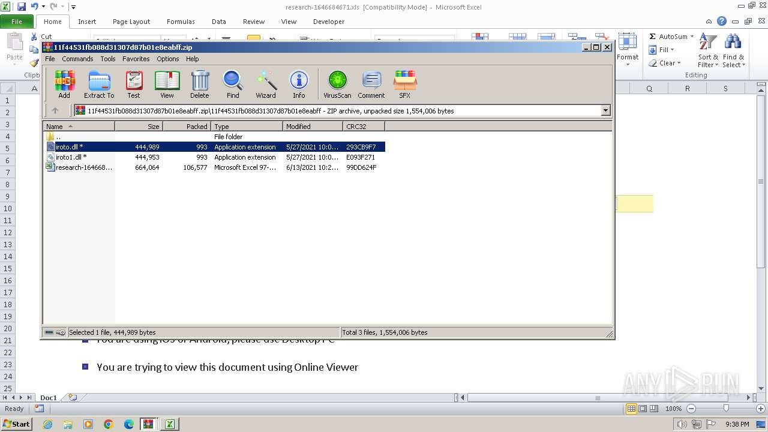Image resolution: width=768 pixels, height=432 pixels.
Task: Open the Clear dropdown in Editing group
Action: click(x=679, y=63)
